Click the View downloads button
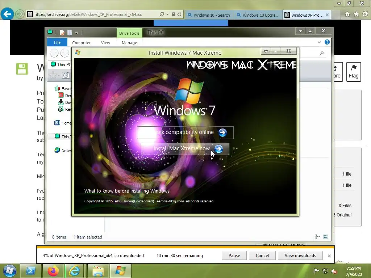Screen dimensions: 371x278 coord(300,255)
